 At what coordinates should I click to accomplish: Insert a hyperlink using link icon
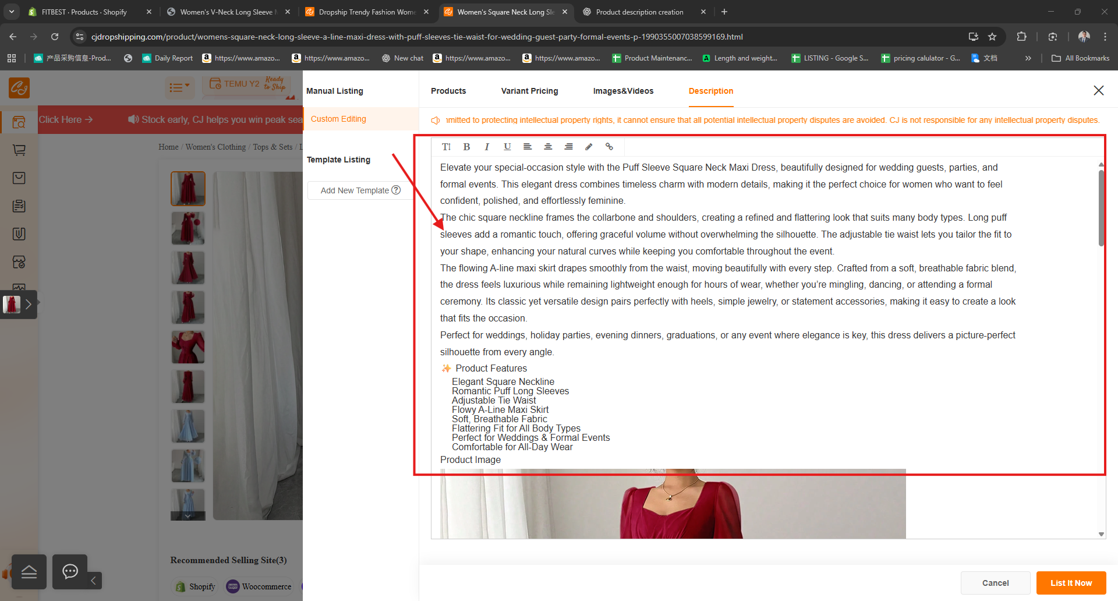tap(609, 147)
